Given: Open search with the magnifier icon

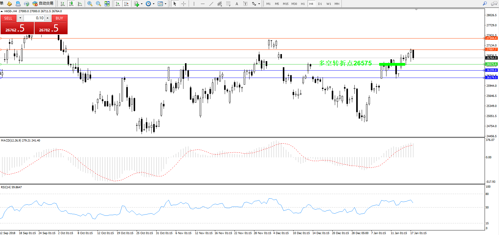Looking at the screenshot, I should pyautogui.click(x=485, y=4).
